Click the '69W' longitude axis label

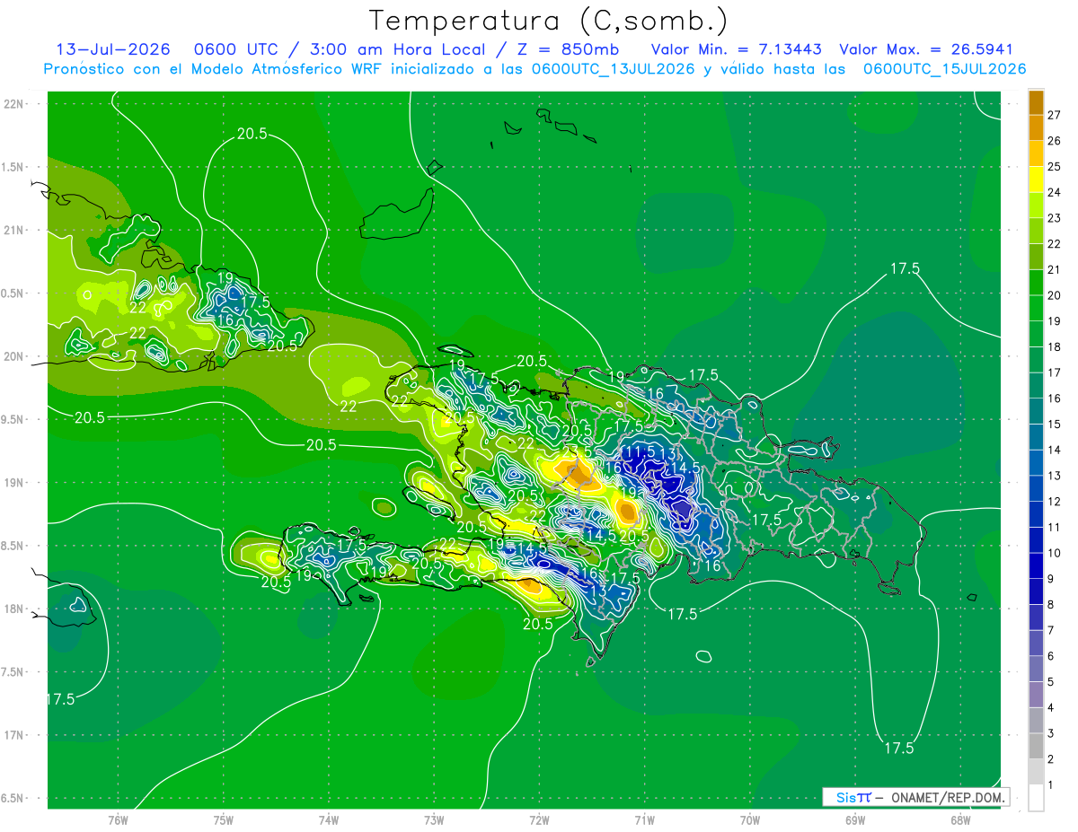coord(854,819)
